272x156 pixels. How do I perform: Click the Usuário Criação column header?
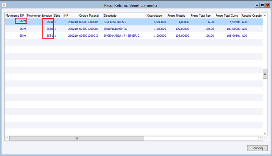252,16
